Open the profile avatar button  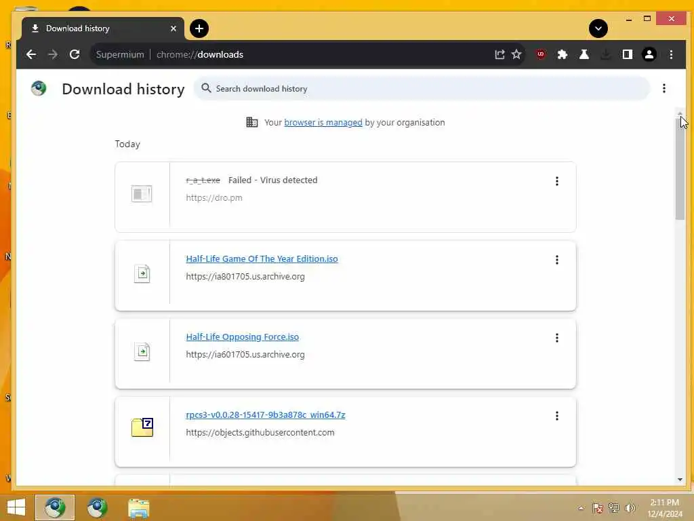649,54
